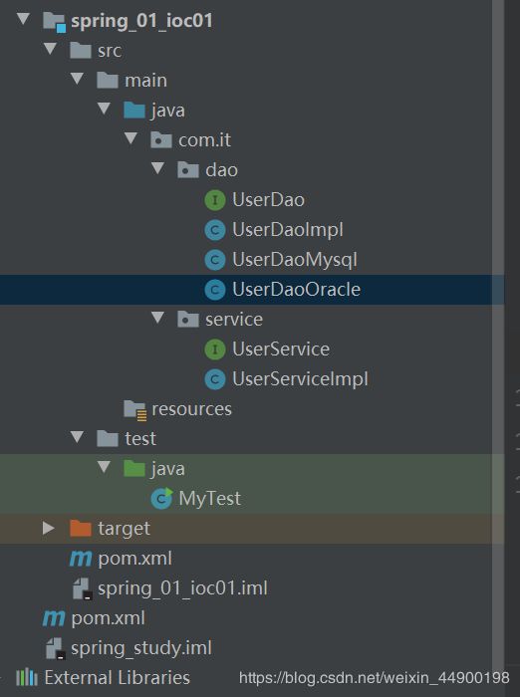
Task: Click the External Libraries icon
Action: tap(27, 677)
